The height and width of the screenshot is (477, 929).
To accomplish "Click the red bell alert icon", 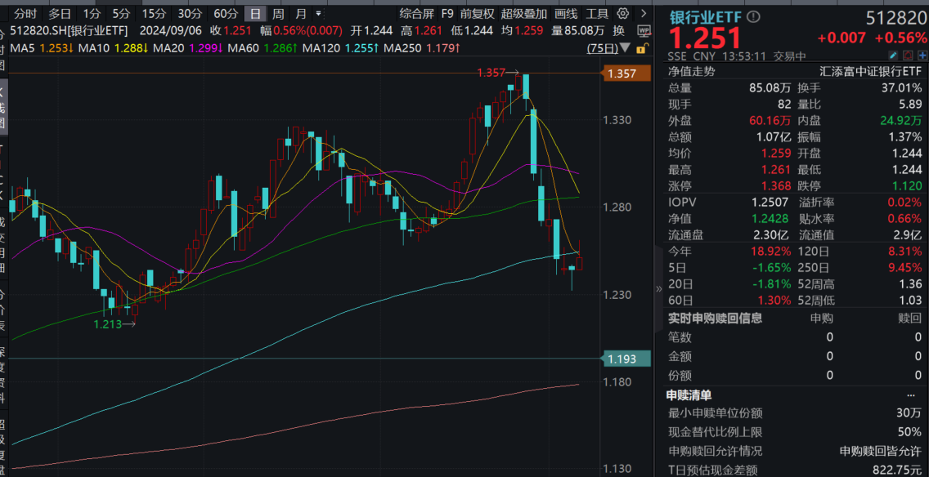I will tap(909, 56).
